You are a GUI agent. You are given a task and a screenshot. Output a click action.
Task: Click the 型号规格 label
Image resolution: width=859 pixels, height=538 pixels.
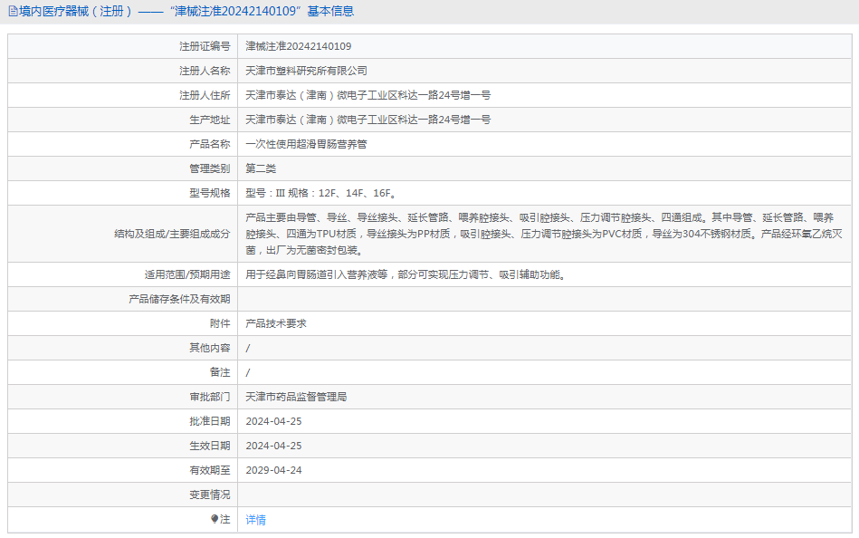coord(210,193)
